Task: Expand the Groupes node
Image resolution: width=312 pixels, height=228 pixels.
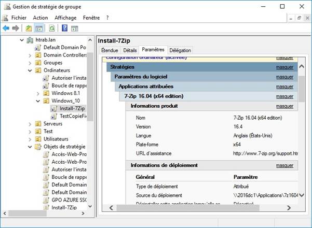Action: coord(30,63)
